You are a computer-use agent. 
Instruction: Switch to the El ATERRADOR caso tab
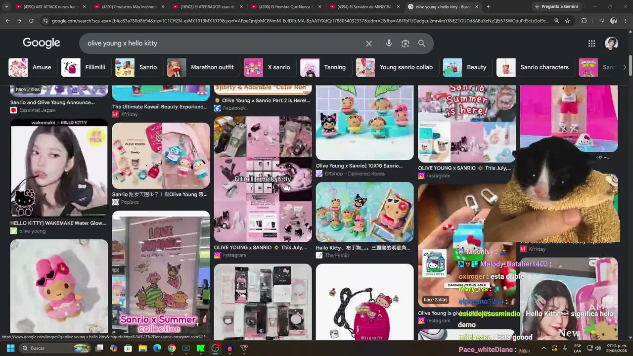coord(207,7)
